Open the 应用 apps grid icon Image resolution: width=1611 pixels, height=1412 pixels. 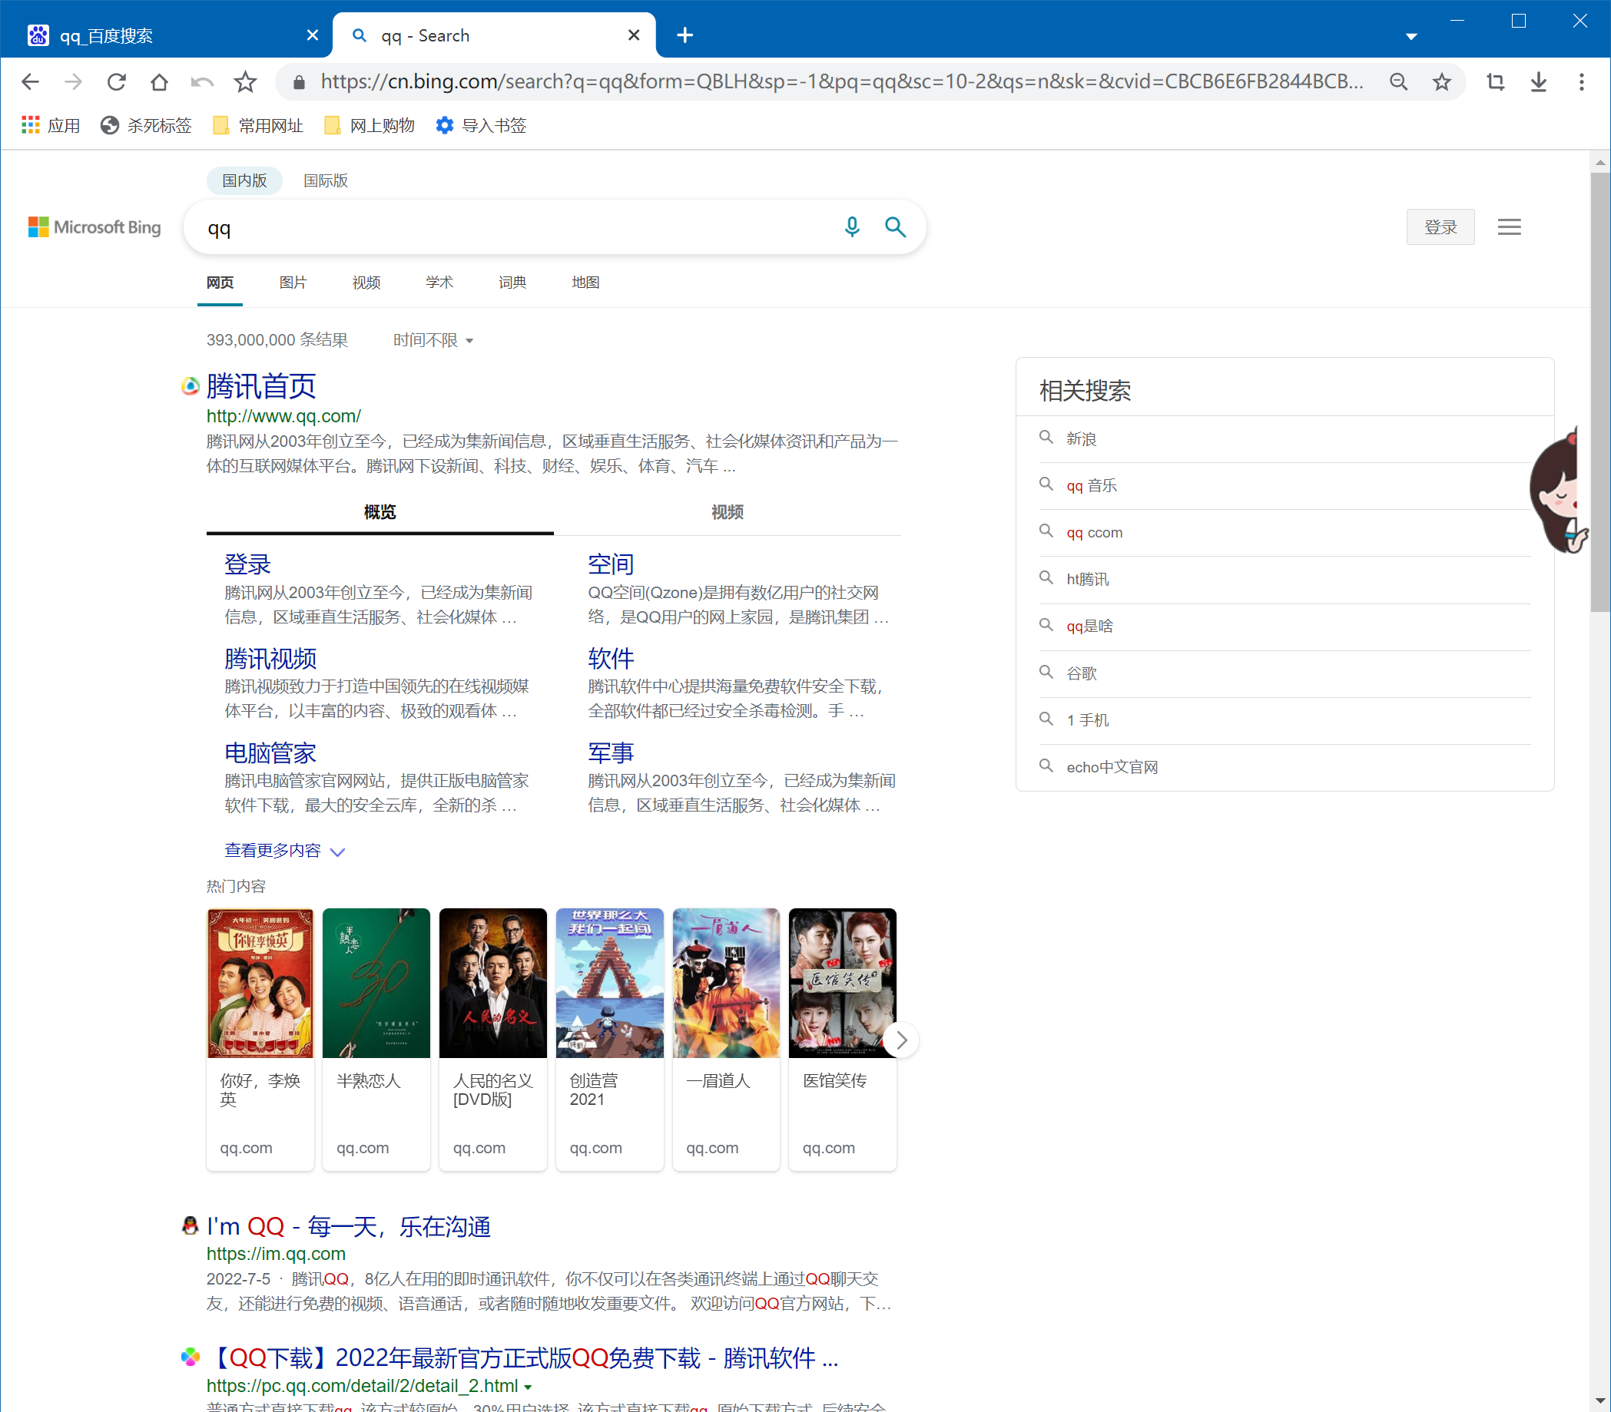coord(29,124)
